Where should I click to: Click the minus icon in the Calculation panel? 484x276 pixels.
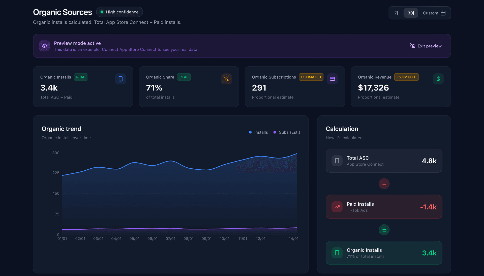384,183
